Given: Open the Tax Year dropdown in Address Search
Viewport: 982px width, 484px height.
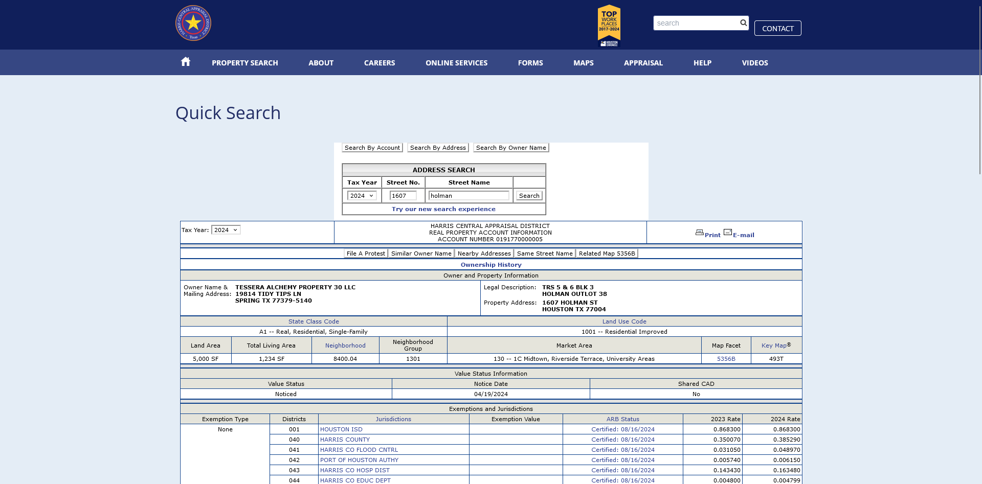Looking at the screenshot, I should point(362,196).
